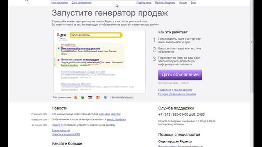Open the Общий счёт news link

[x=59, y=125]
